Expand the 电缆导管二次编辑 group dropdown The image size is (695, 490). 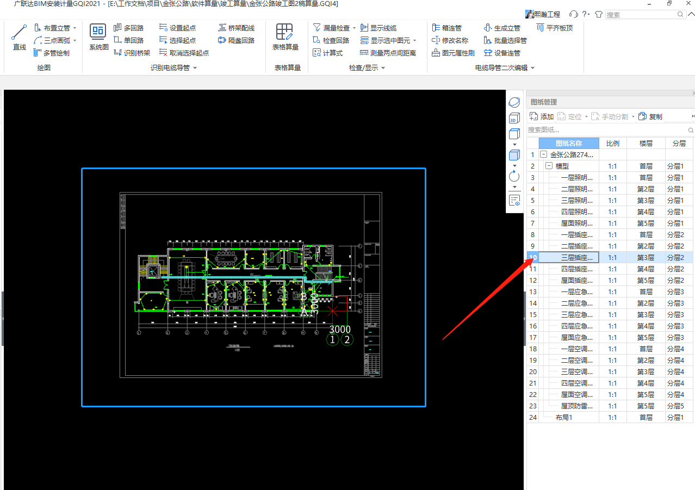[x=532, y=68]
